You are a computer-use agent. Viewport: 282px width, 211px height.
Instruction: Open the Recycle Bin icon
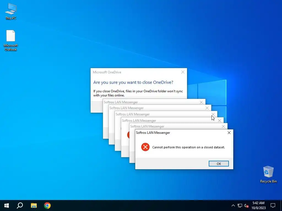click(x=268, y=174)
